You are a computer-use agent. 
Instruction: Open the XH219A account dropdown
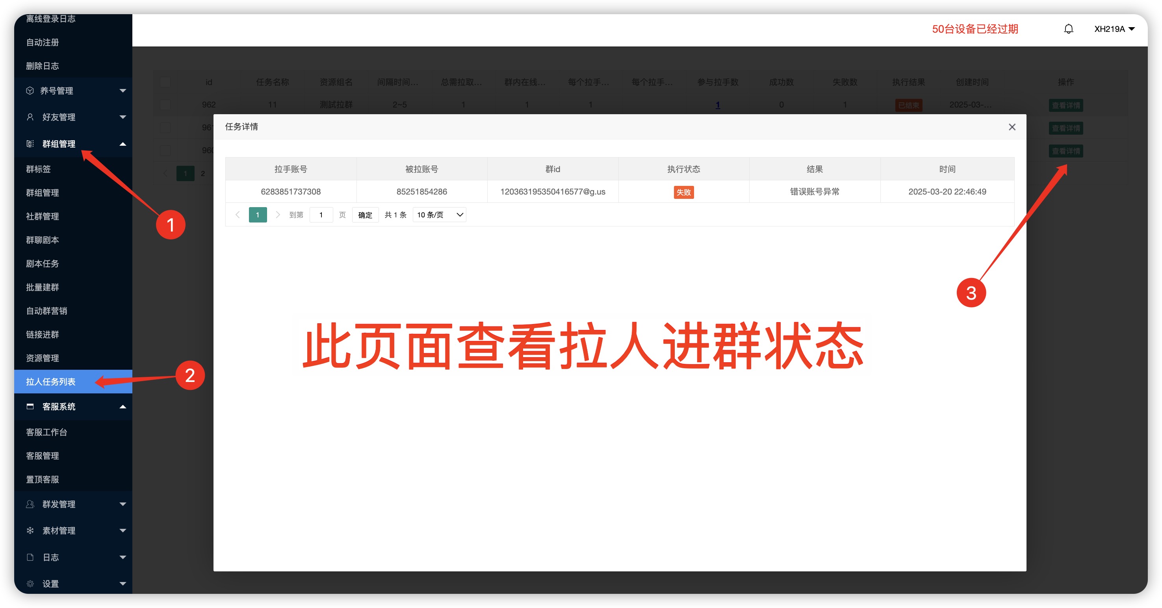pyautogui.click(x=1114, y=29)
